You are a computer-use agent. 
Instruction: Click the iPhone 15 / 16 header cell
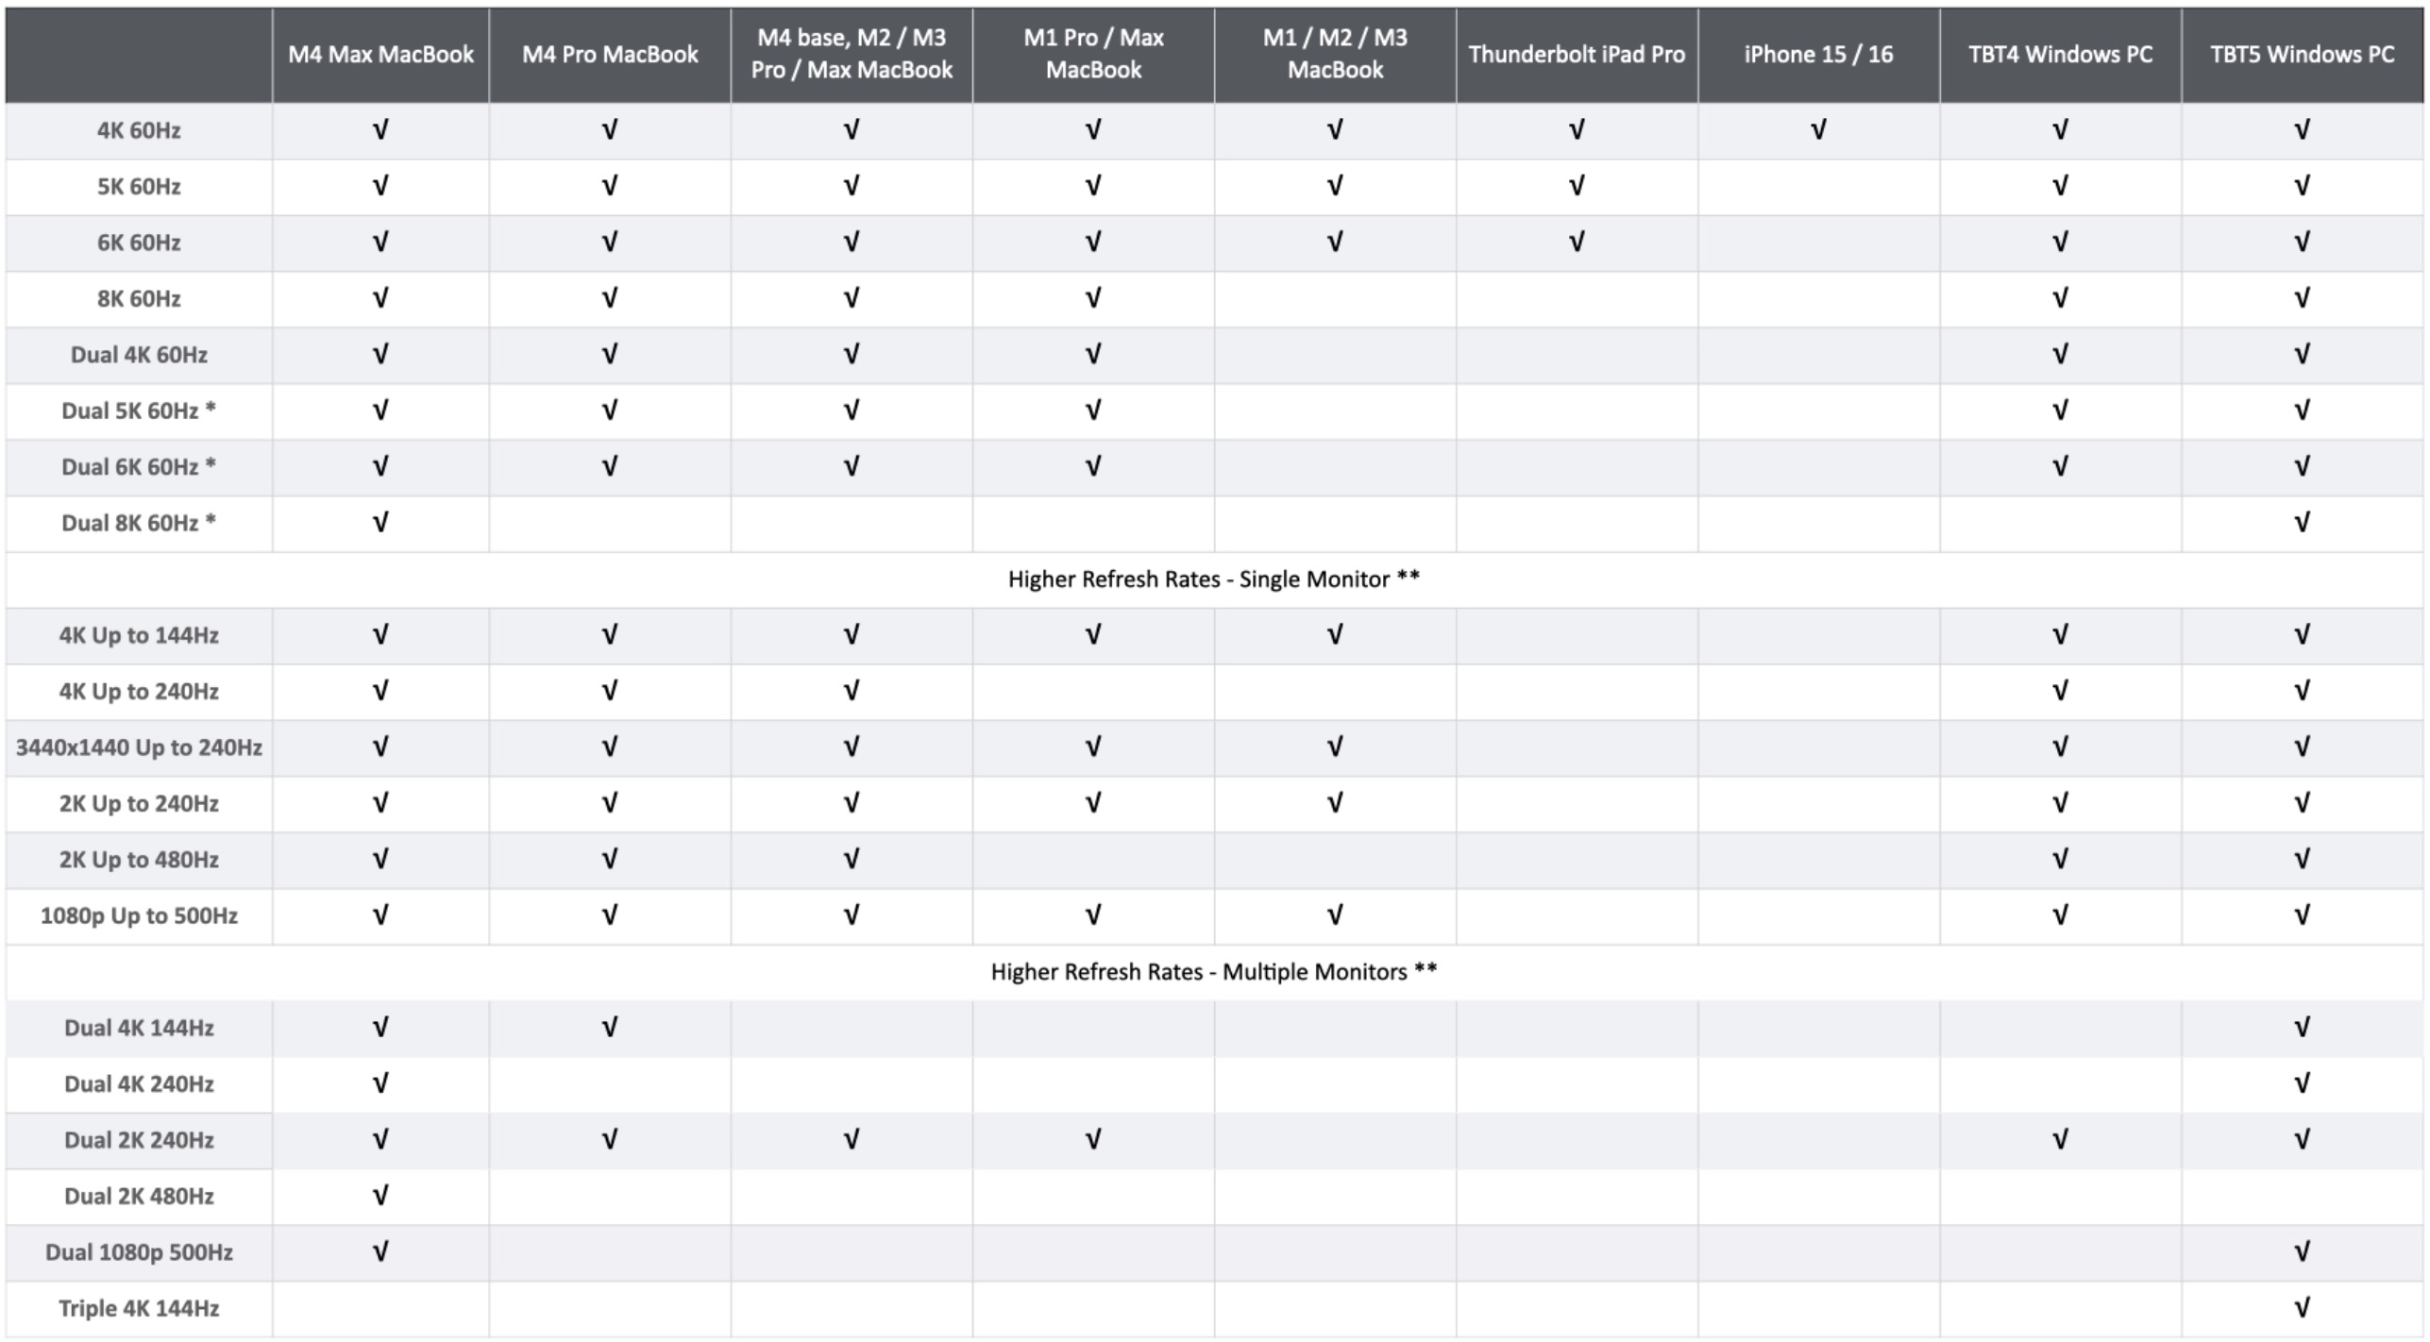[1818, 54]
